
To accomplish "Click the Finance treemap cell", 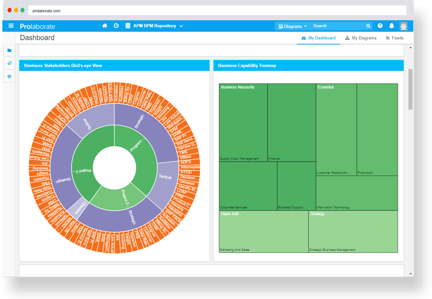I will click(x=292, y=122).
